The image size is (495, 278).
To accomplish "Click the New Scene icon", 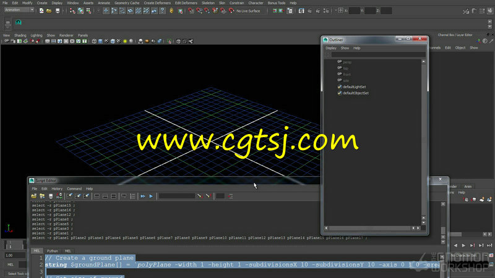I will [x=41, y=11].
